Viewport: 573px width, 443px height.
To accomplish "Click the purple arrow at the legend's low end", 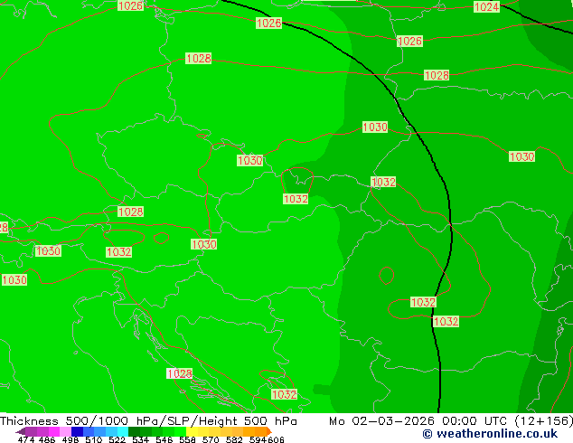I will tap(21, 431).
